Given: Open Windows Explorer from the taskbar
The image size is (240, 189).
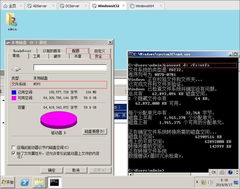Looking at the screenshot, I should coord(39,182).
